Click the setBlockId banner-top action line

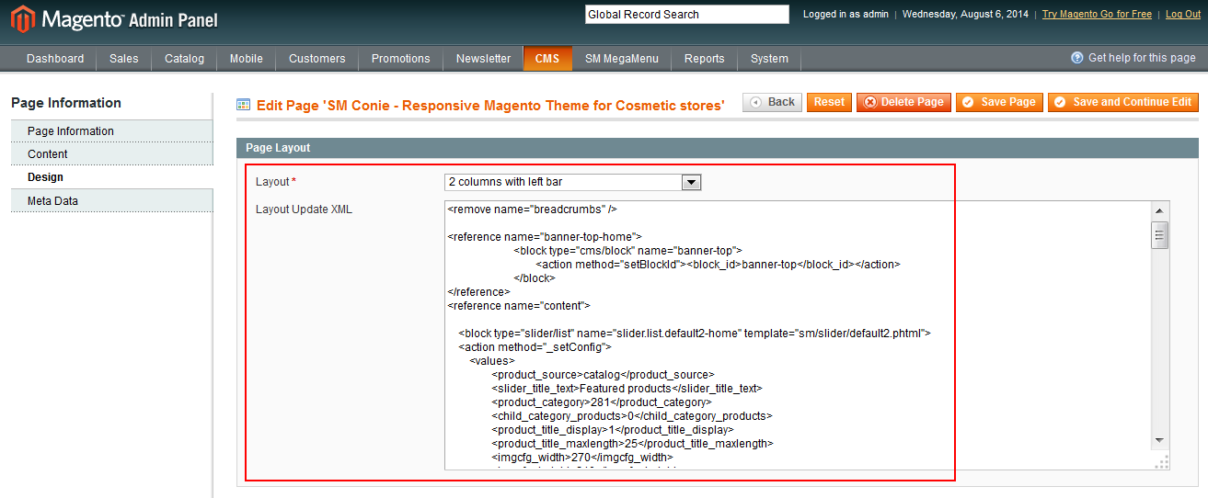pyautogui.click(x=718, y=265)
